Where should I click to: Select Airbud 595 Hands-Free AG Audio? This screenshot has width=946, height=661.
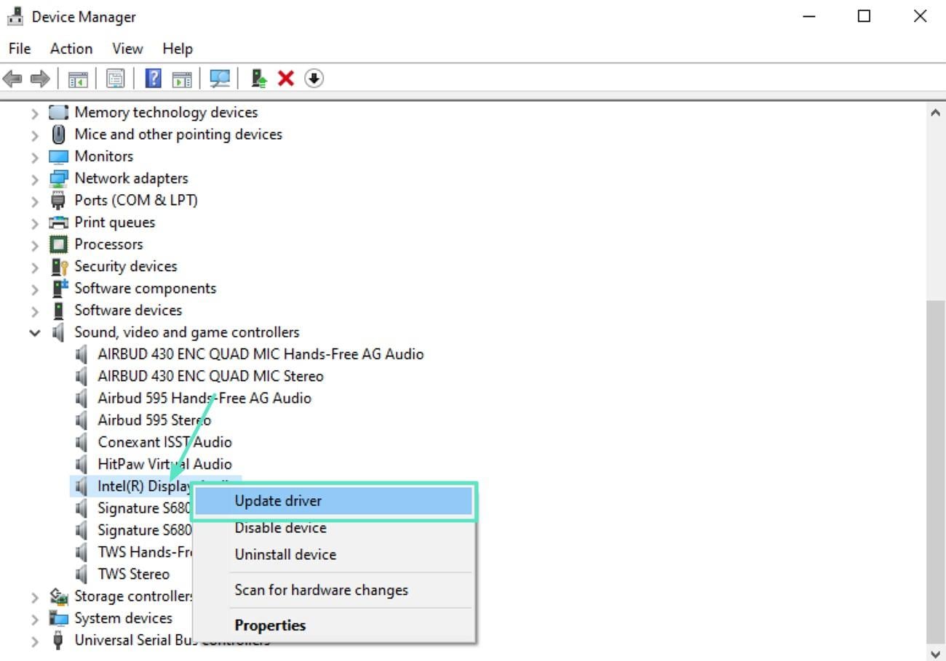click(204, 398)
